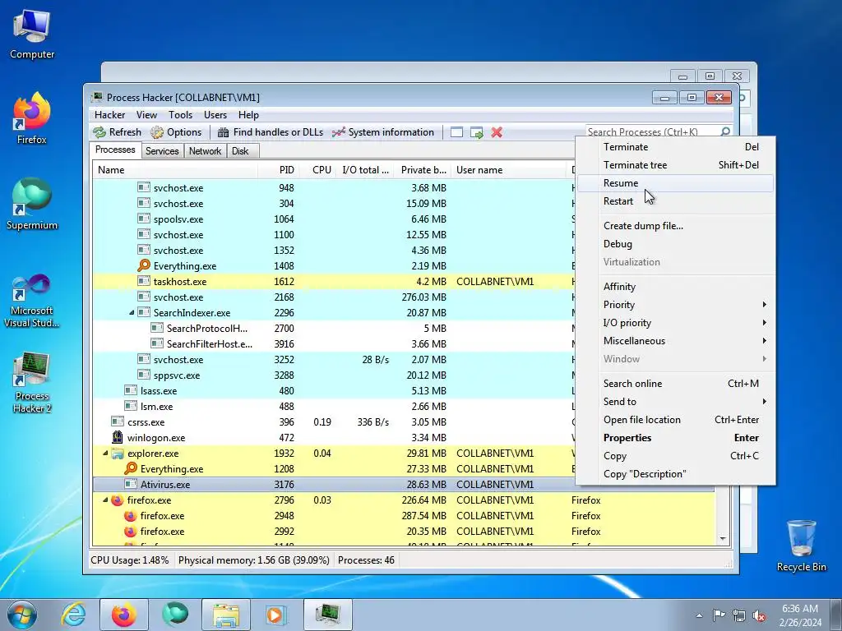
Task: Click the scroll down arrow in process list
Action: [x=723, y=539]
